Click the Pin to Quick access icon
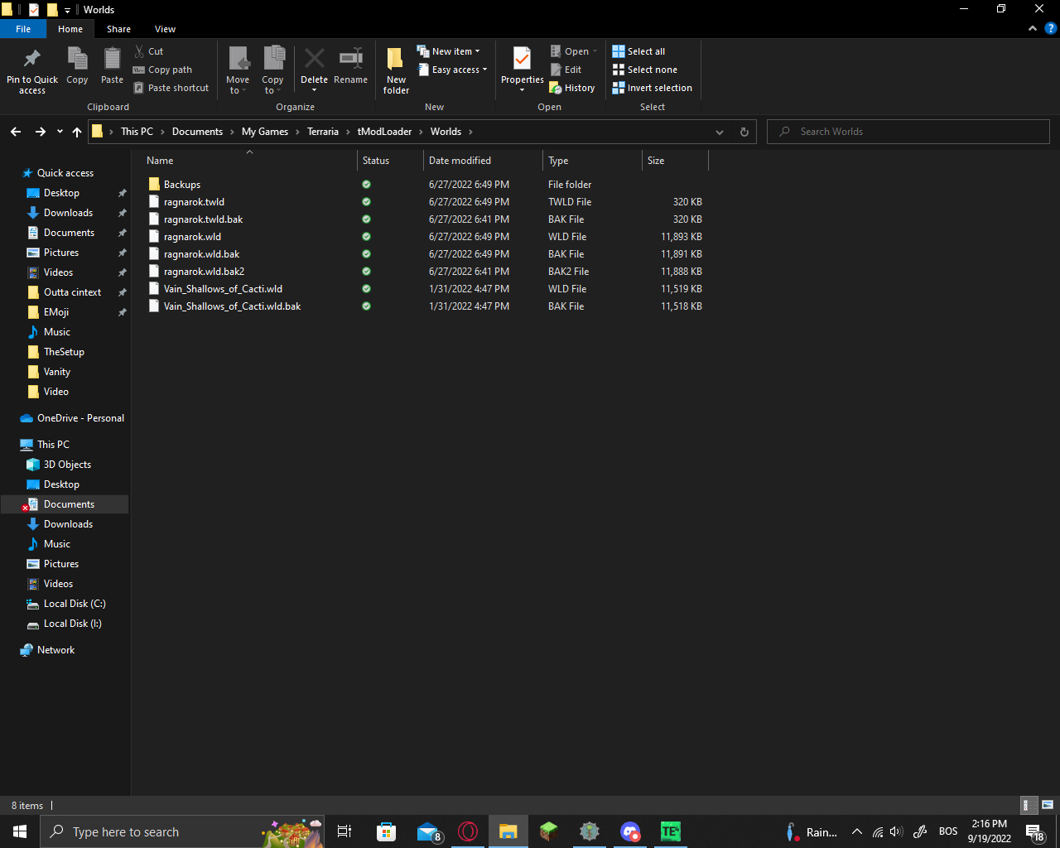This screenshot has height=848, width=1060. click(x=32, y=60)
